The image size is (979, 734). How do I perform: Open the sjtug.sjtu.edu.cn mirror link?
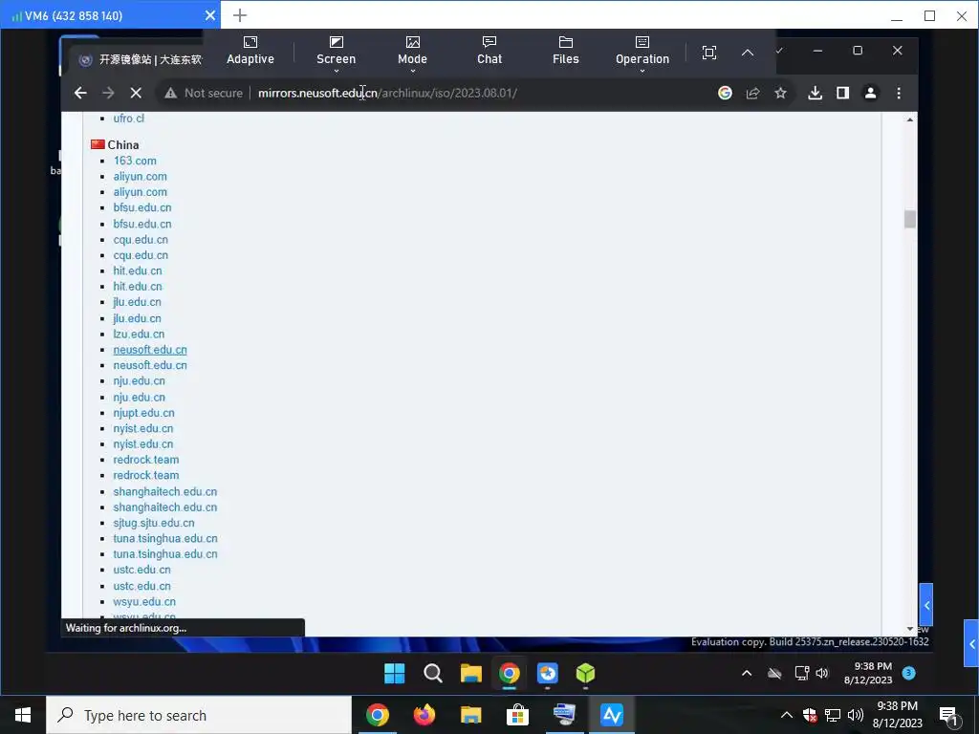(154, 523)
